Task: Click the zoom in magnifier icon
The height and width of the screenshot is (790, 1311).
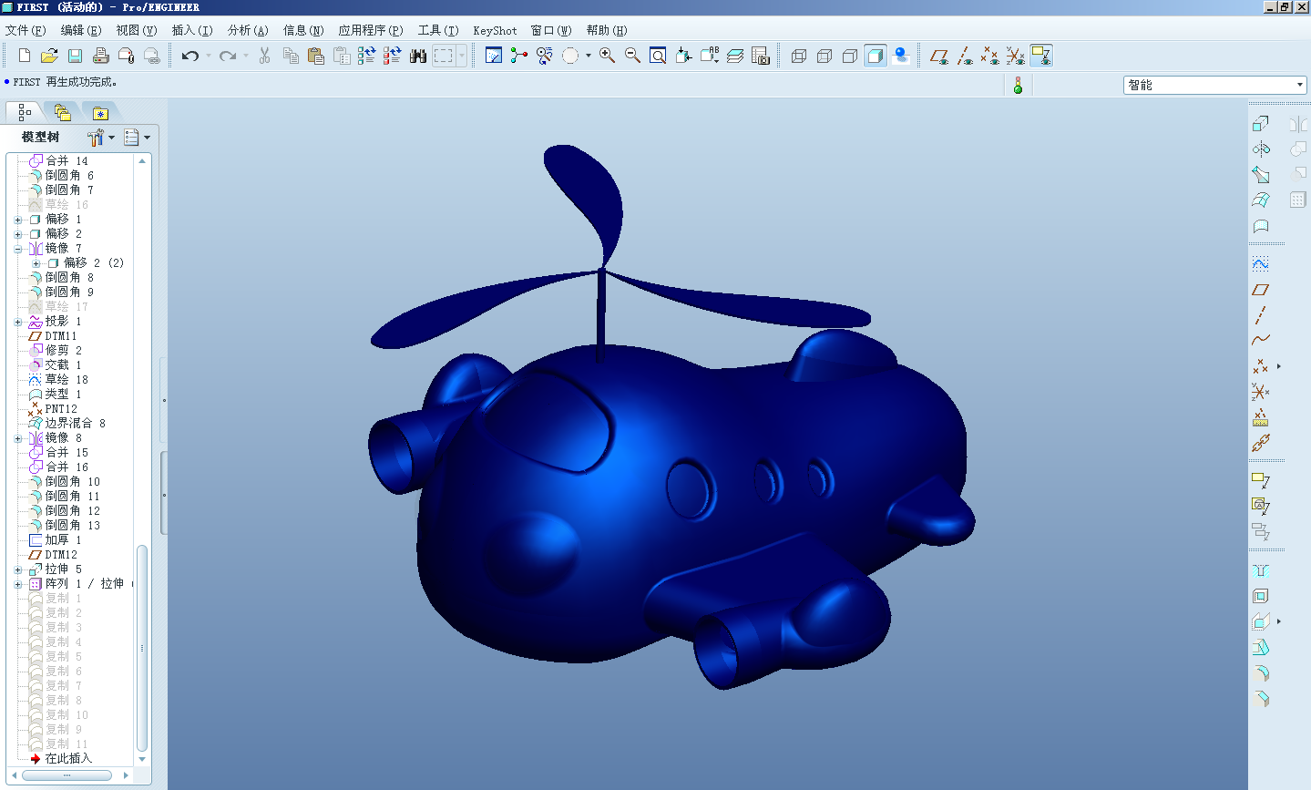Action: pos(607,56)
